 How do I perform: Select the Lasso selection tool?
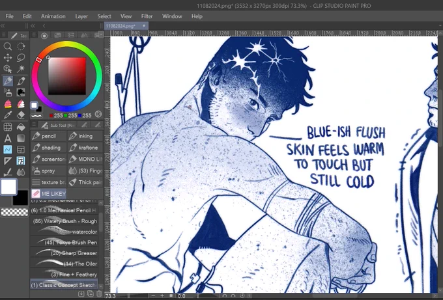[21, 57]
